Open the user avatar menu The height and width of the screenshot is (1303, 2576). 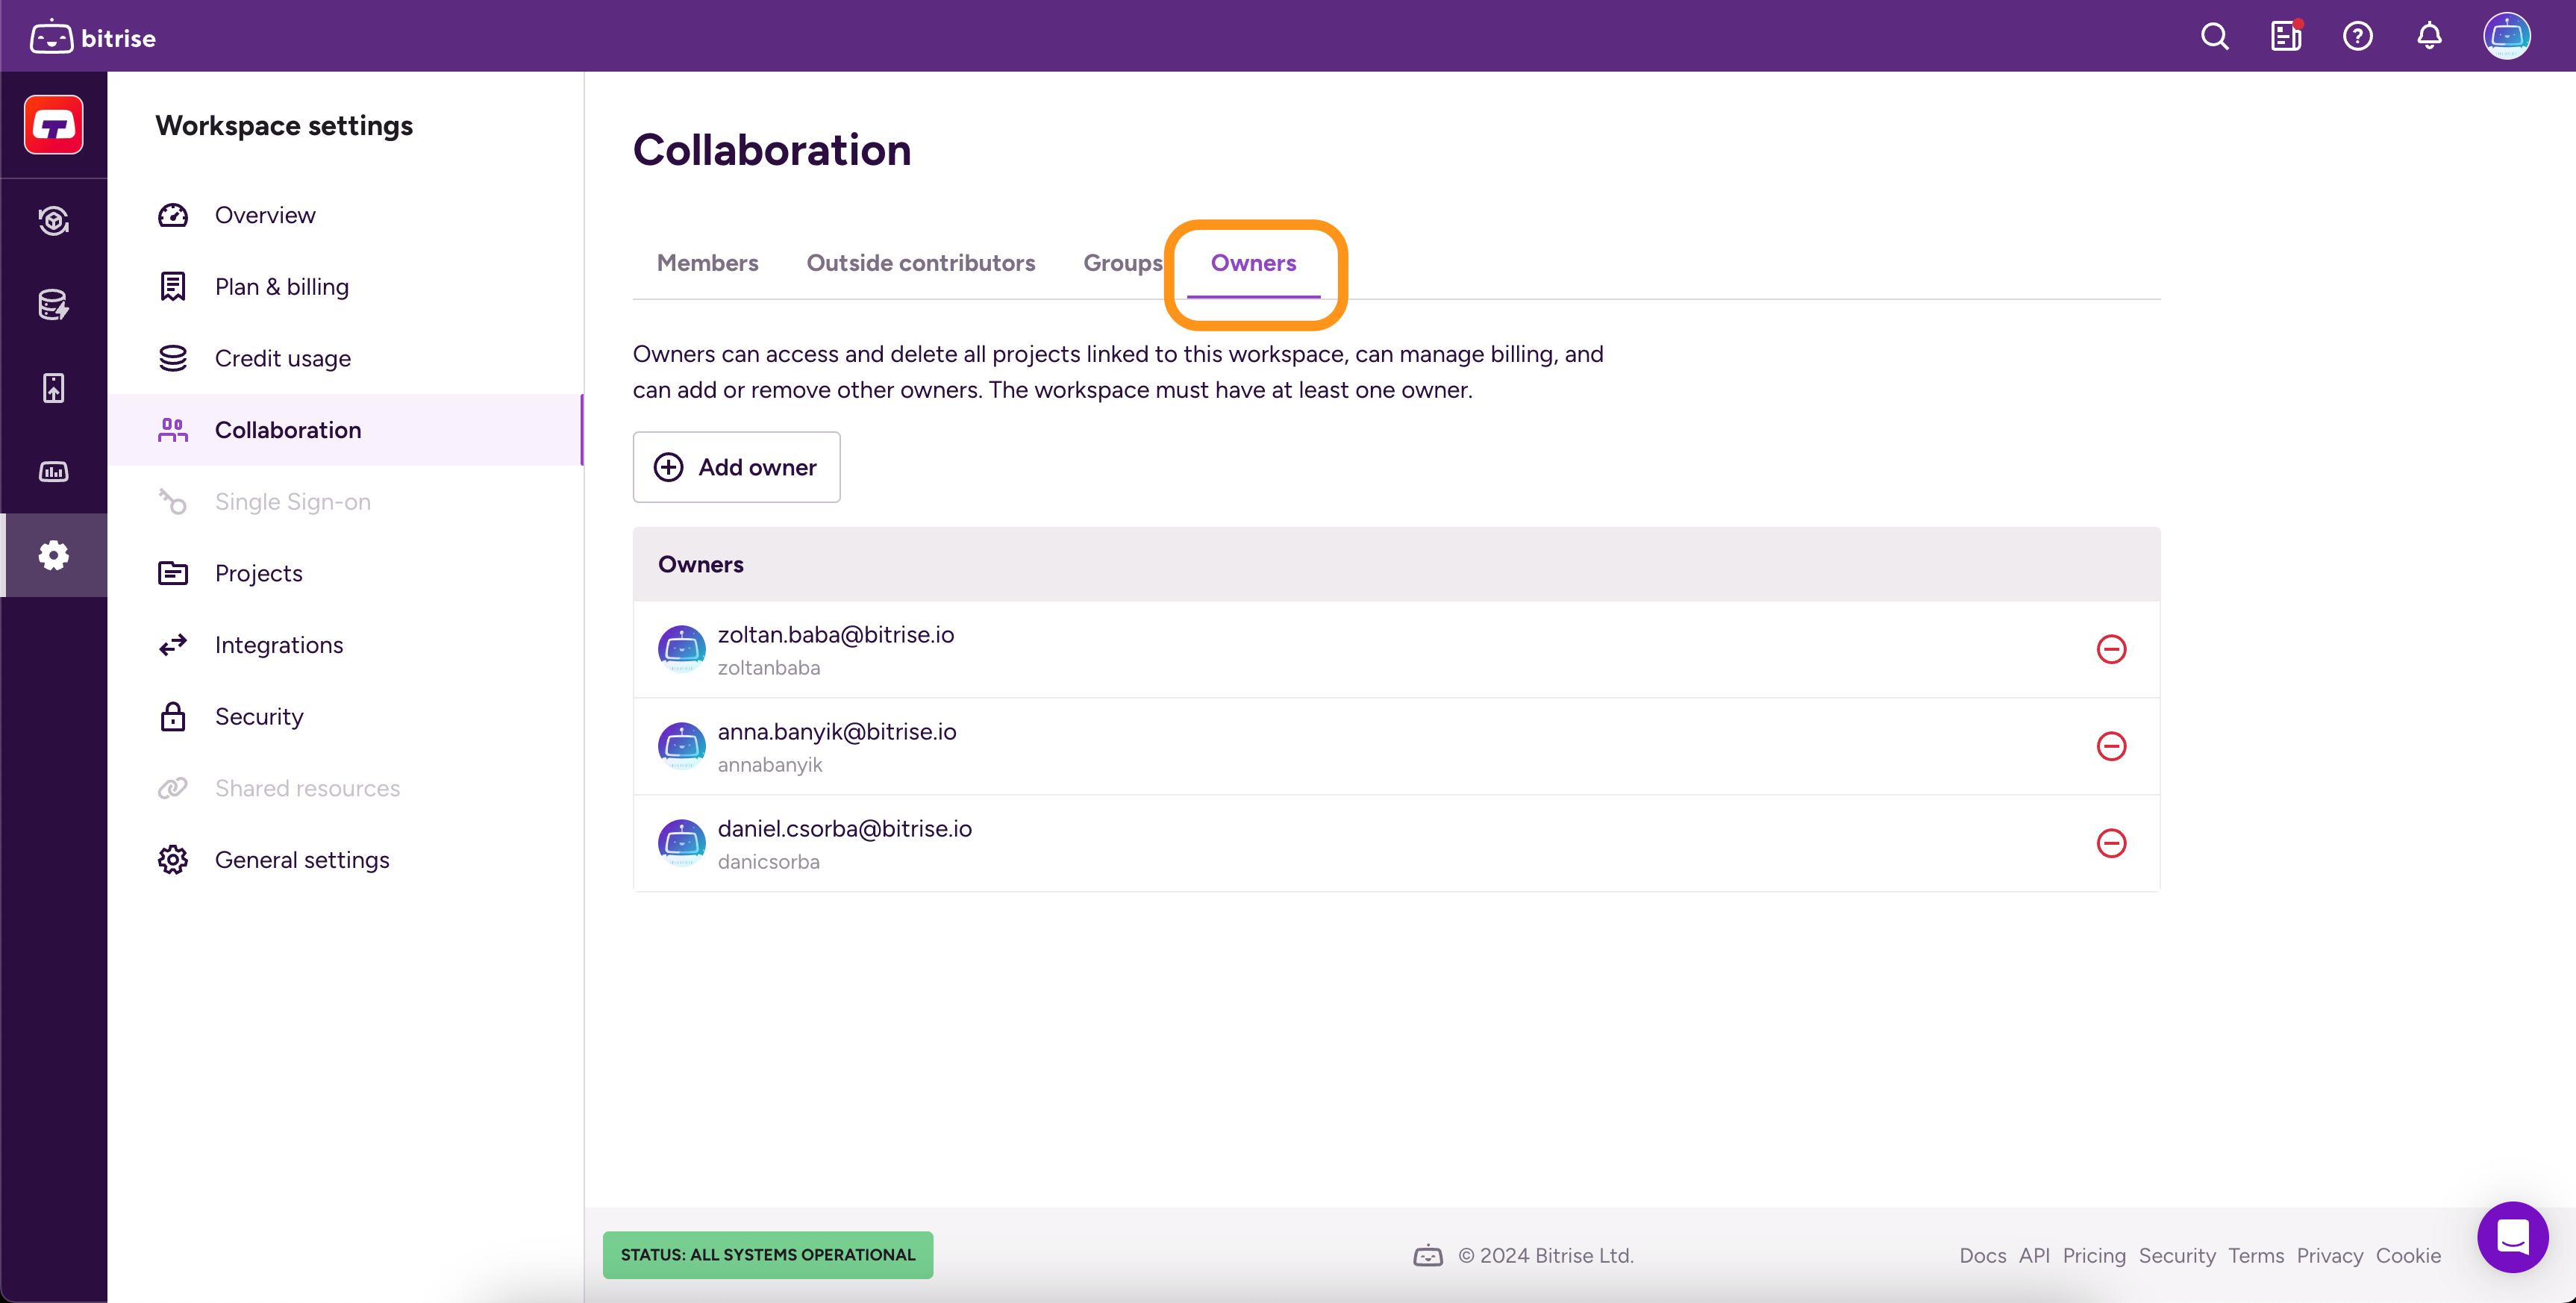pos(2506,37)
